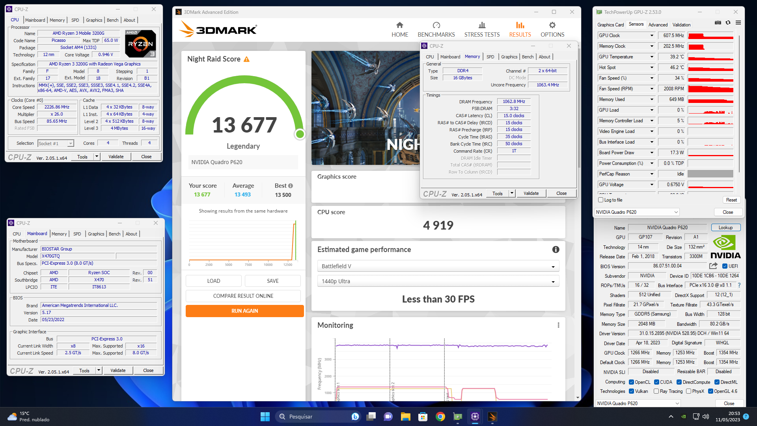
Task: Open SPD tab in CPU-Z Memory window
Action: [490, 57]
